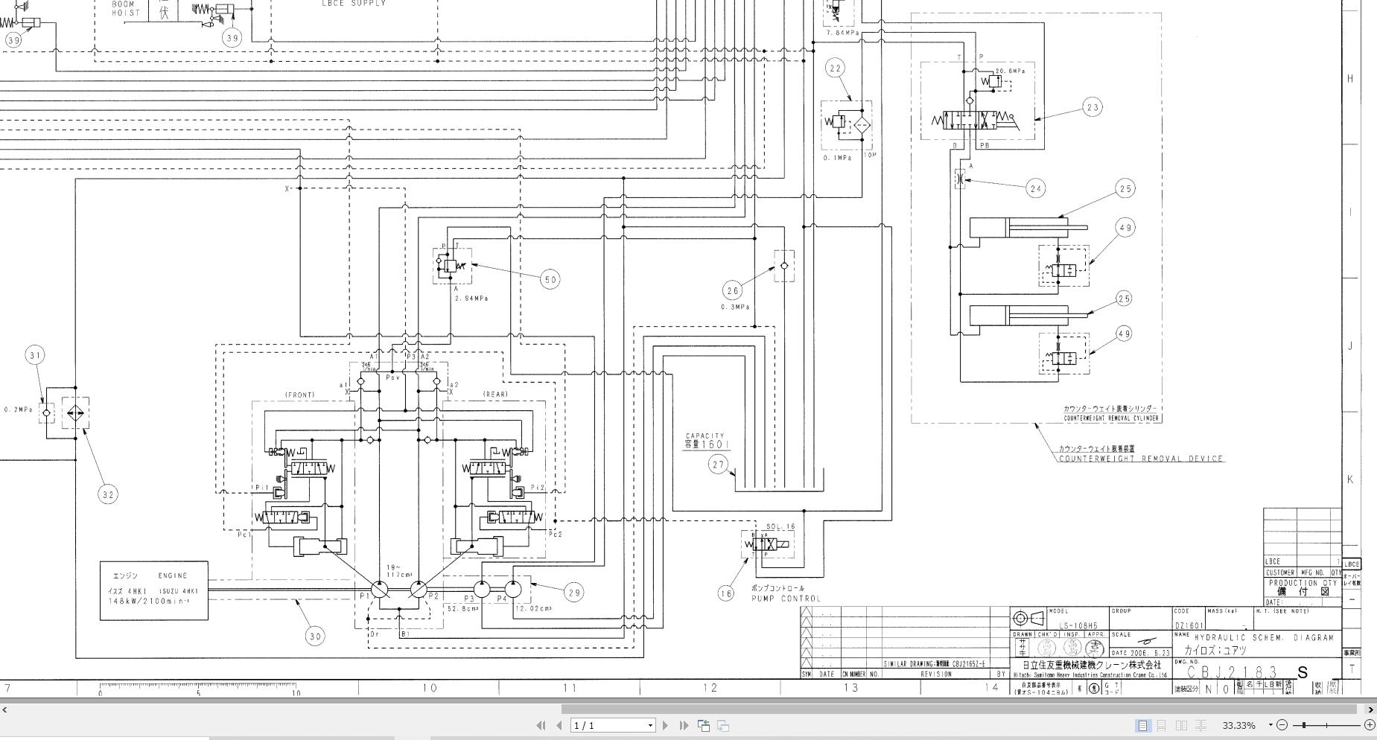The height and width of the screenshot is (740, 1377).
Task: Click the next view navigation icon
Action: pos(722,725)
